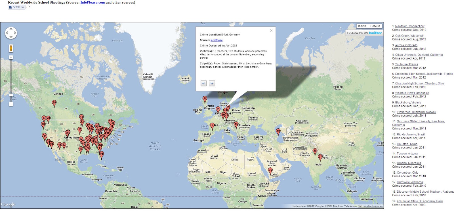This screenshot has width=454, height=217.
Task: Open the Columbus, Ohio list entry
Action: [x=407, y=173]
